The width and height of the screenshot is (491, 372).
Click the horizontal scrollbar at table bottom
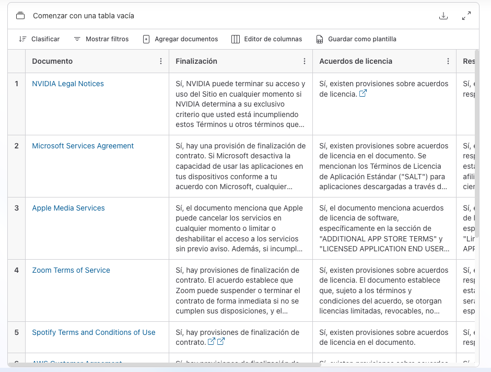165,365
